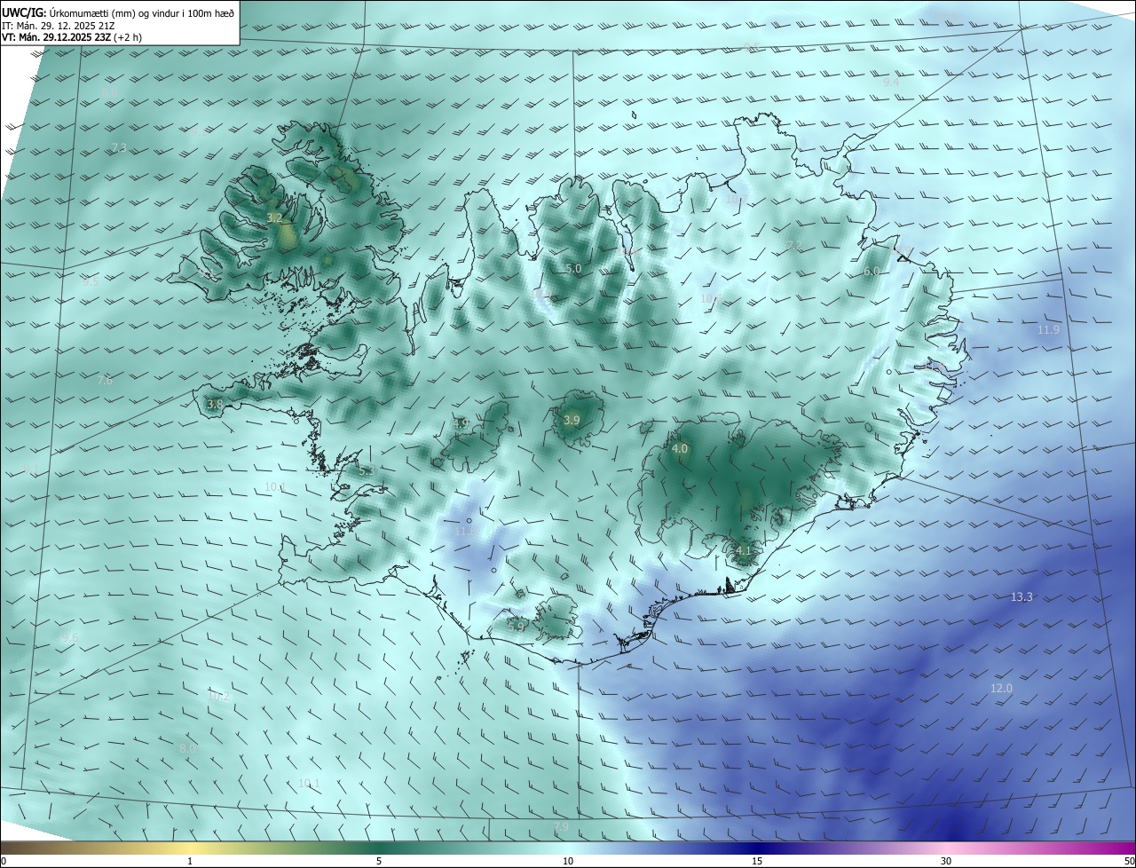Viewport: 1136px width, 868px height.
Task: Click the 11.6 value in the blue patch
Action: point(465,532)
